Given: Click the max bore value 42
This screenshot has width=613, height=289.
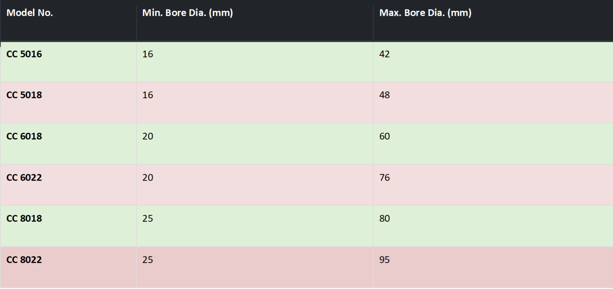Looking at the screenshot, I should pyautogui.click(x=384, y=54).
